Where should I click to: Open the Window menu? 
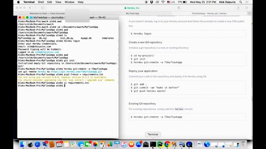click(69, 2)
